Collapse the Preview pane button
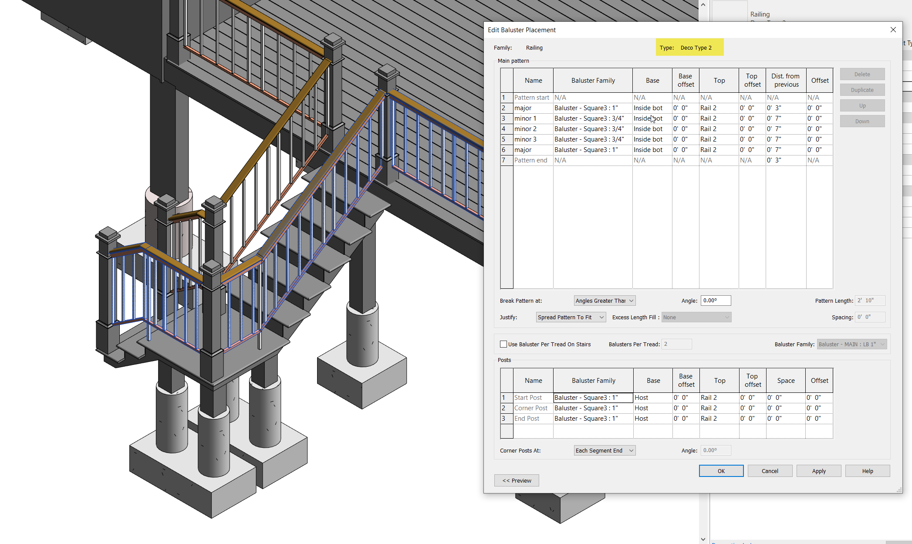Screen dimensions: 912x544 (517, 480)
